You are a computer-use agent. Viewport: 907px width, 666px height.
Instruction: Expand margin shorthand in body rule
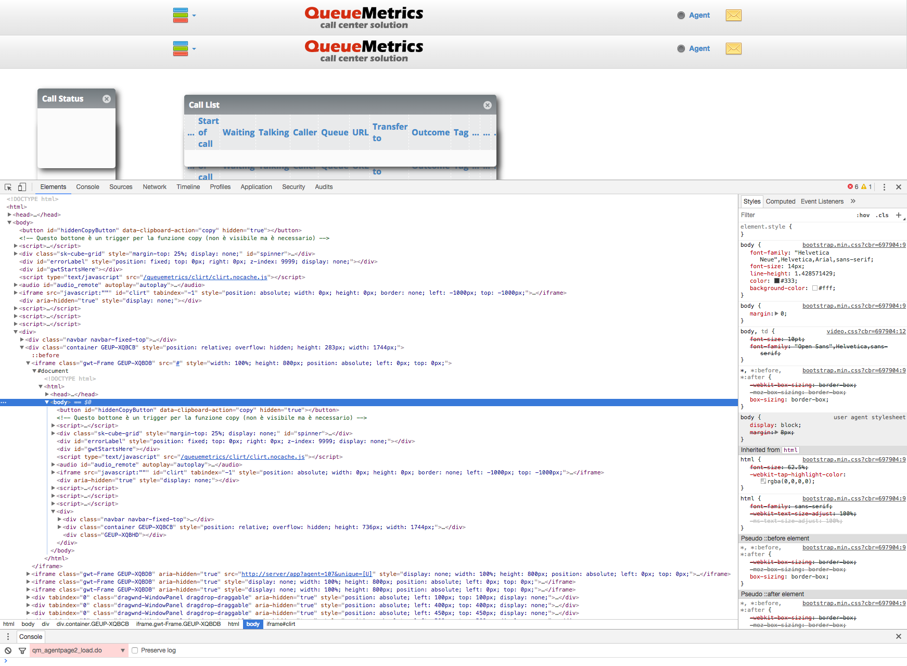[776, 313]
